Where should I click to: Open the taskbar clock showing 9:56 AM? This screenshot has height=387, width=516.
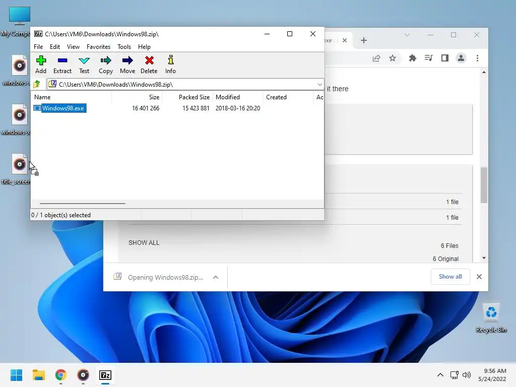coord(492,375)
